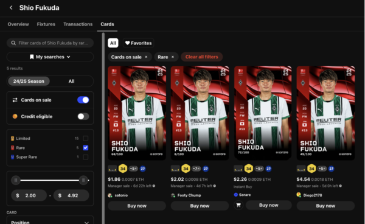Screen dimensions: 365x224
Task: Open the Overview tab
Action: [x=18, y=24]
